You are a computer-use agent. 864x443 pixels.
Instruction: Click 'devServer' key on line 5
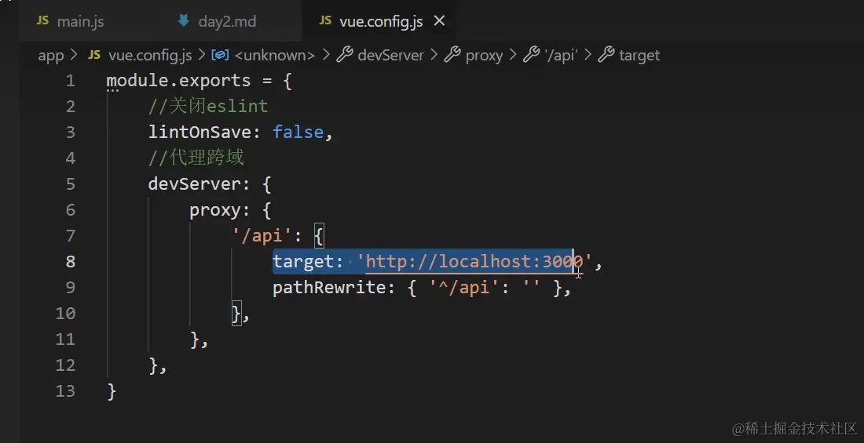195,184
